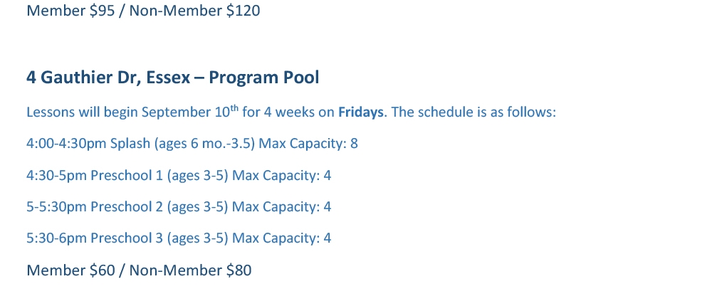Image resolution: width=712 pixels, height=306 pixels.
Task: Click 'Non-Member $80' text
Action: [190, 270]
